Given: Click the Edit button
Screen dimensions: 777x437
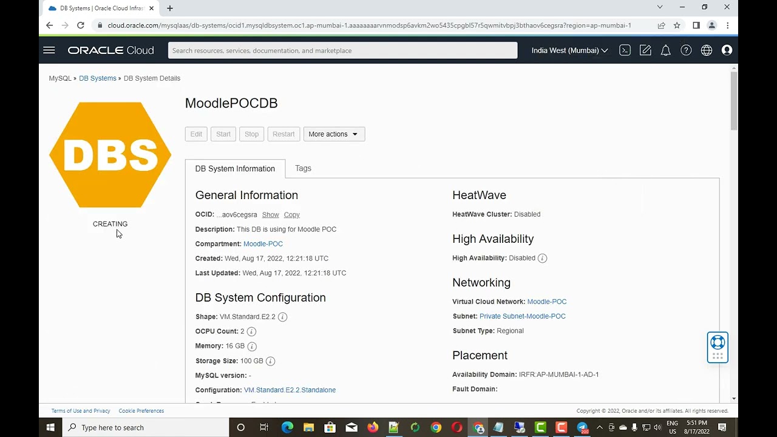Looking at the screenshot, I should pos(196,134).
